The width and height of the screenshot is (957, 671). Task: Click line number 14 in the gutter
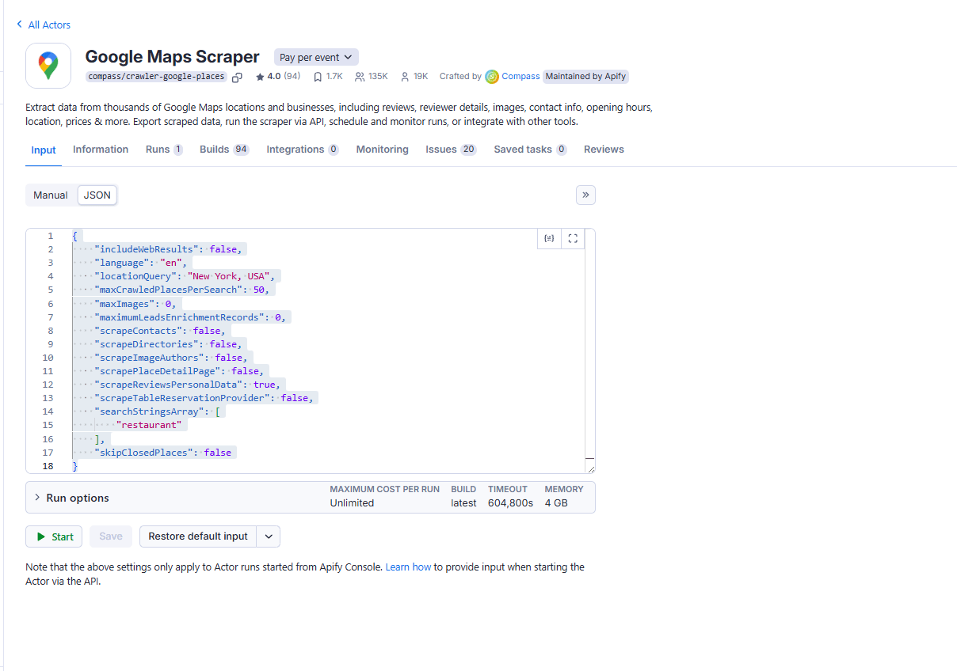[x=49, y=411]
